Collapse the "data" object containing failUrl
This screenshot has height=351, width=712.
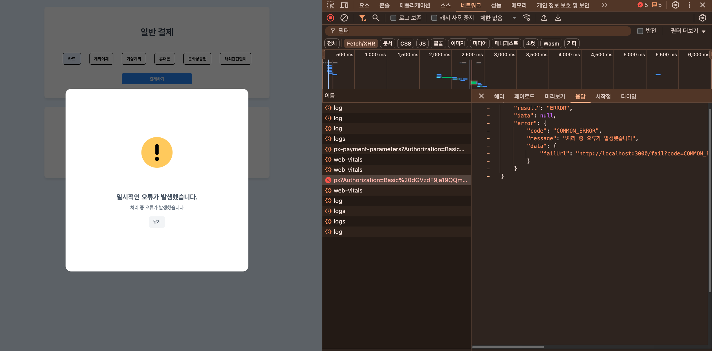[x=488, y=146]
